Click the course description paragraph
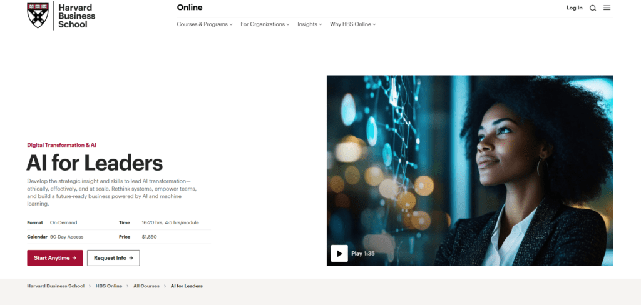Screen dimensions: 641x305 click(112, 192)
